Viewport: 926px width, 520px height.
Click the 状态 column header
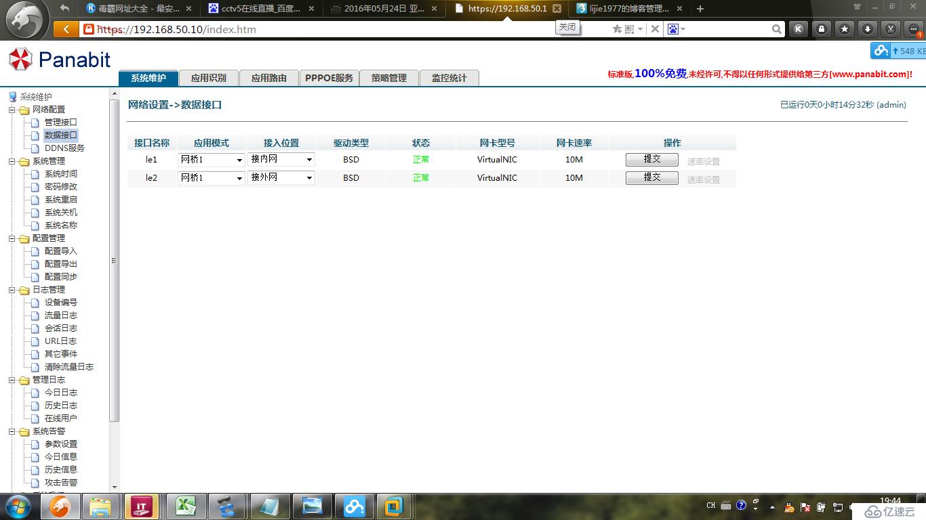click(421, 143)
